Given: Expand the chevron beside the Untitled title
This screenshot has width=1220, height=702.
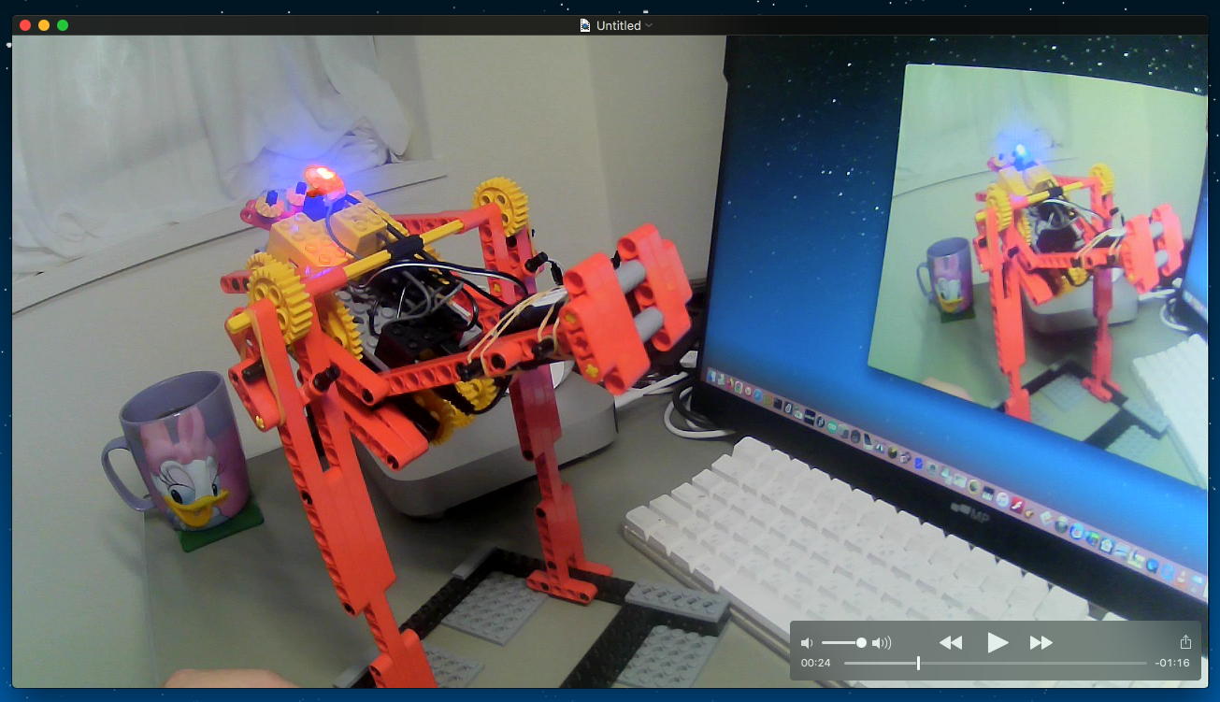Looking at the screenshot, I should pos(649,25).
